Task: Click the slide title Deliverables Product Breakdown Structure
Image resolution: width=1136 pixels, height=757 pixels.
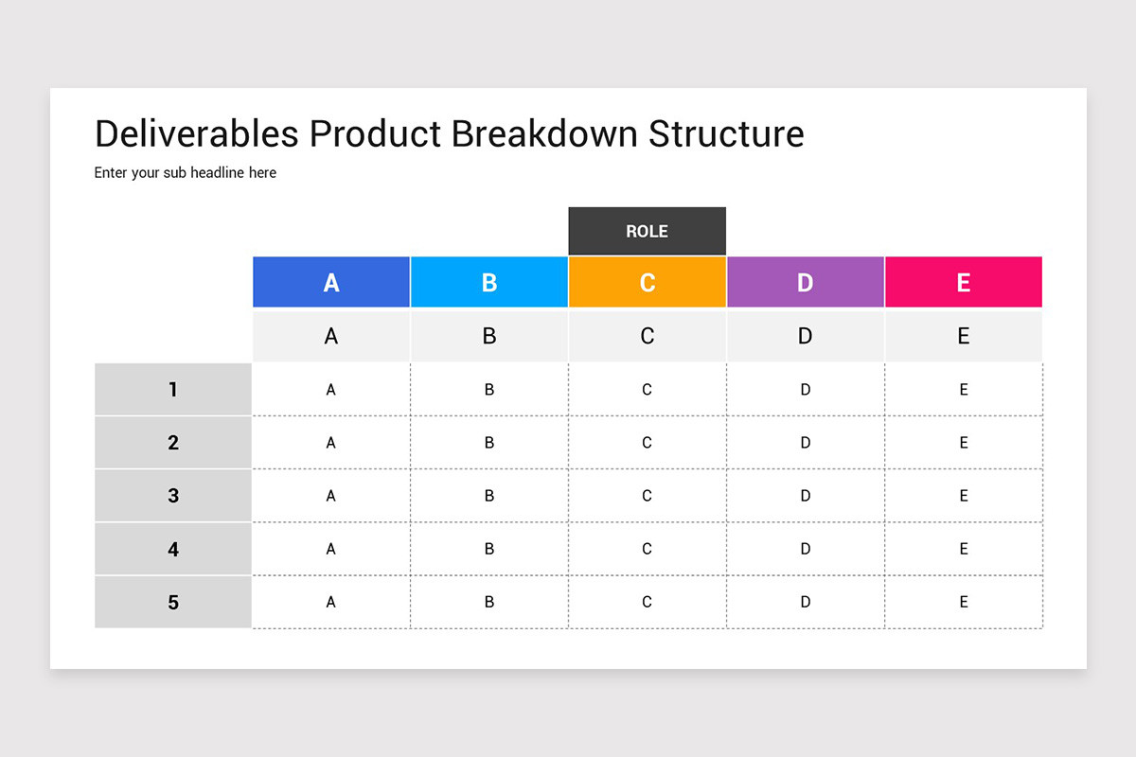Action: 450,134
